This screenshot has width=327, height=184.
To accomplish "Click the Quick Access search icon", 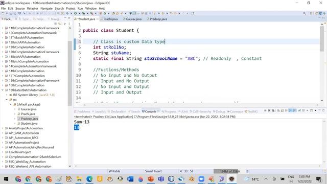I will point(305,13).
